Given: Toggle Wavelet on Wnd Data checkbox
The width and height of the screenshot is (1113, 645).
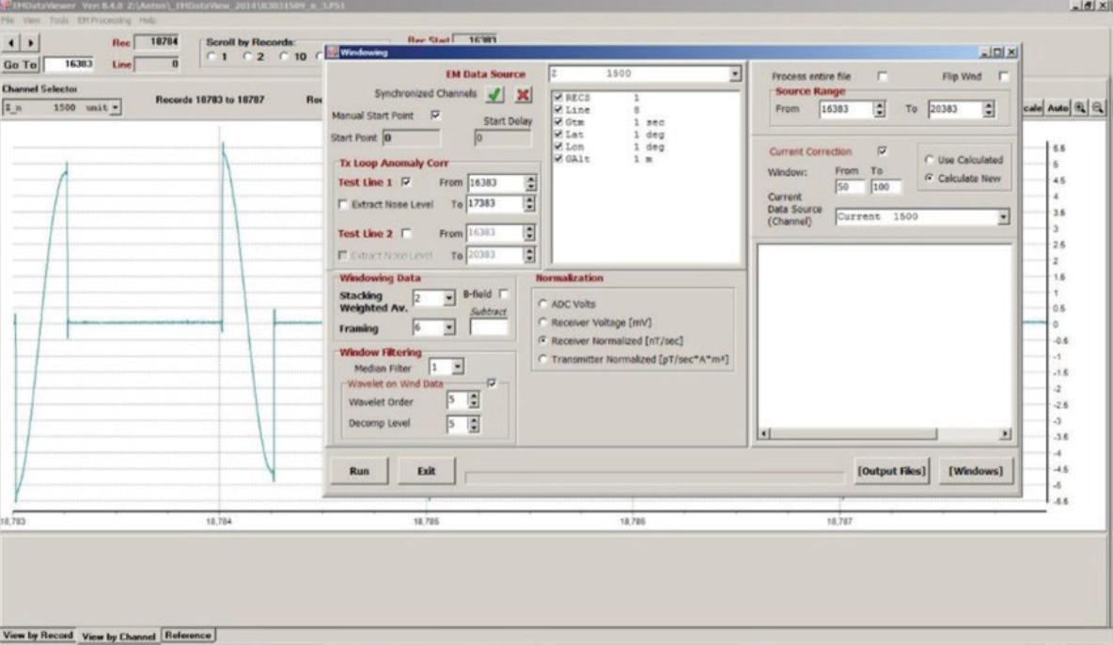Looking at the screenshot, I should (x=492, y=383).
